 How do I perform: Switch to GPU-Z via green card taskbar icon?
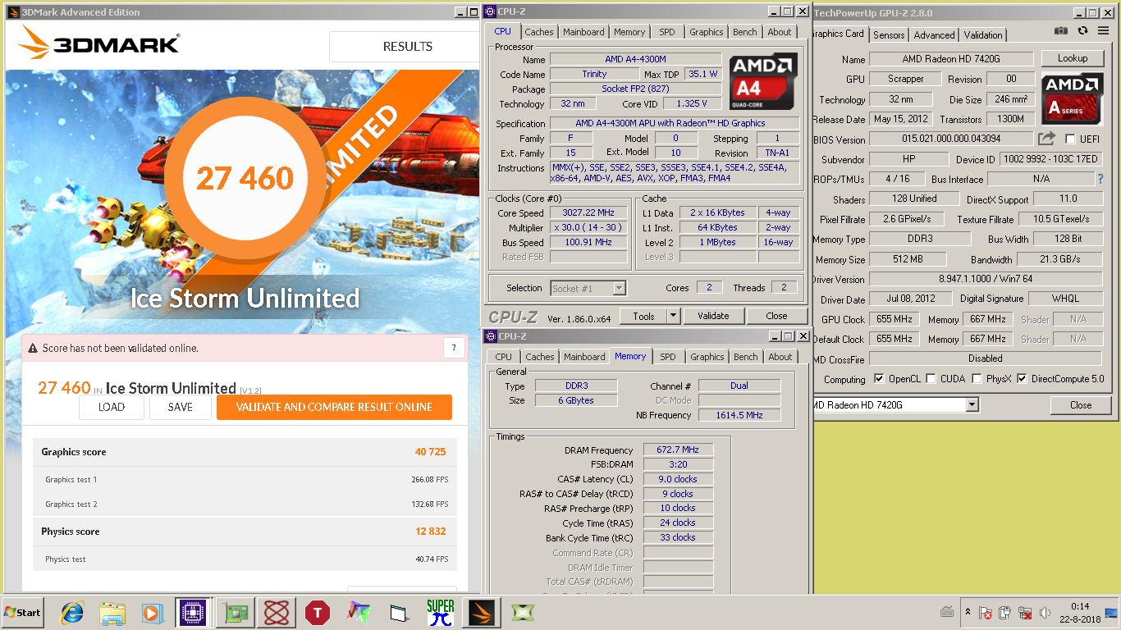tap(234, 612)
